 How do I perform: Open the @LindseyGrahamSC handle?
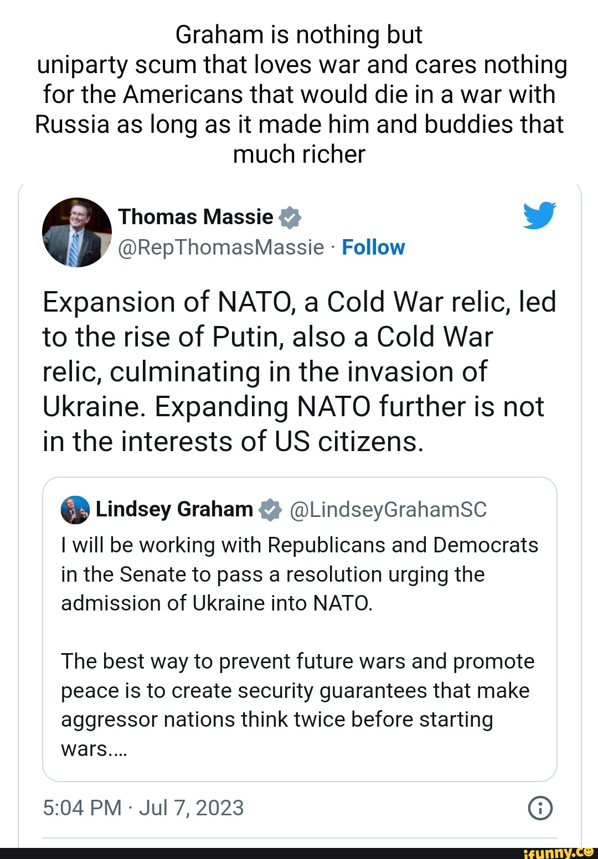388,509
